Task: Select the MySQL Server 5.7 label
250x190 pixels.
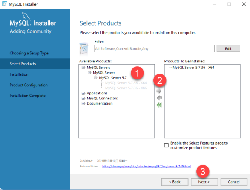Action: tap(113, 78)
